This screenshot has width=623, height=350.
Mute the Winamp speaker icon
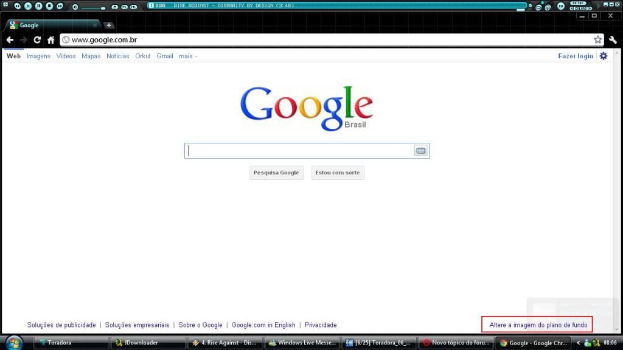click(75, 7)
